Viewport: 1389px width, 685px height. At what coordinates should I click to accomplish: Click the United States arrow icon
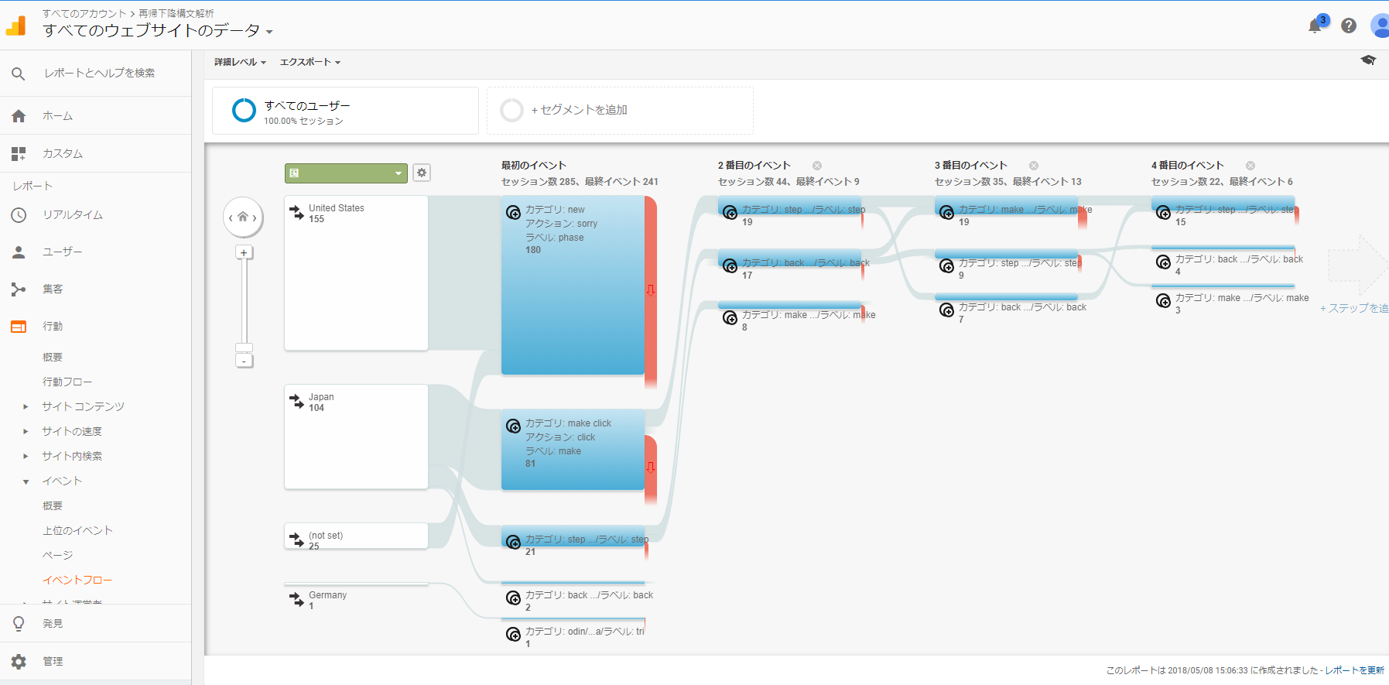pos(297,213)
